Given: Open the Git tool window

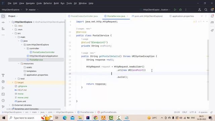Looking at the screenshot, I should 3,107.
